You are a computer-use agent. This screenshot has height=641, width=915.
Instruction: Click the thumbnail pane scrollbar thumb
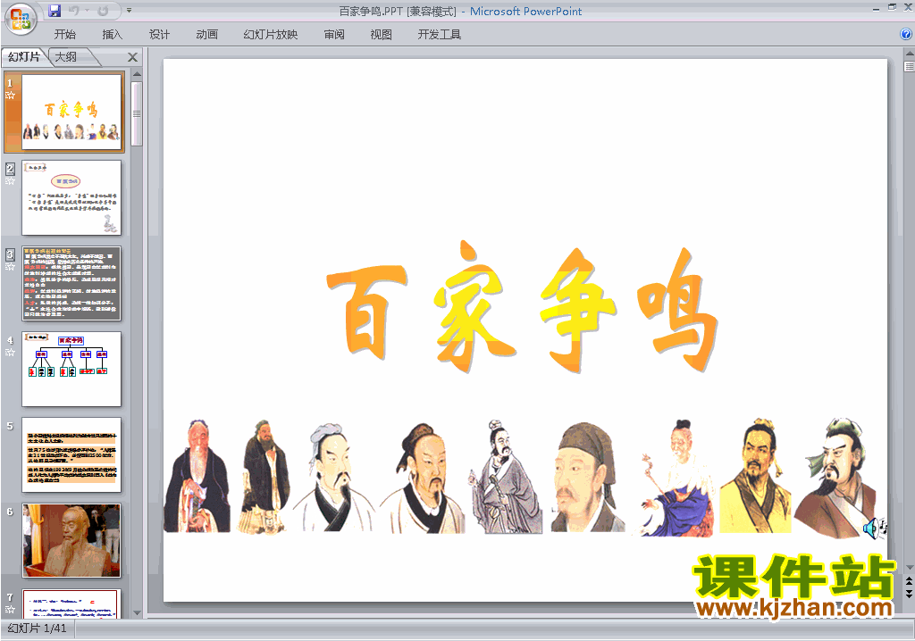click(137, 113)
